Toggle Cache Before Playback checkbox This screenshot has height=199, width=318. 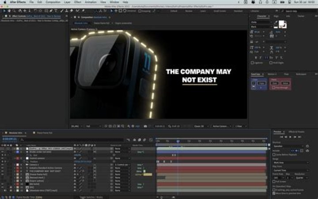click(x=274, y=155)
